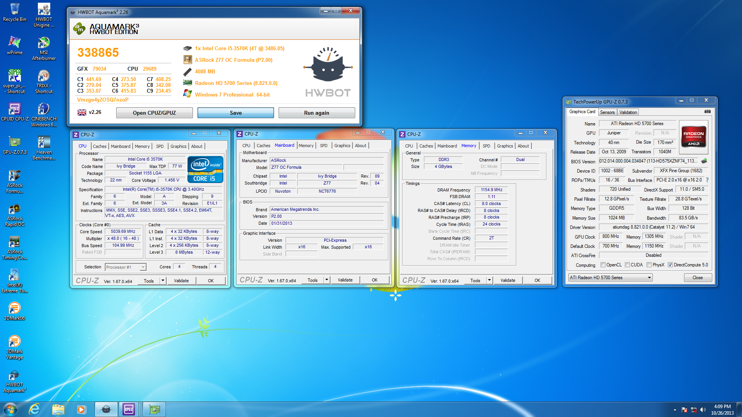Switch to Sensors tab in GPU-Z
The image size is (742, 417).
607,112
